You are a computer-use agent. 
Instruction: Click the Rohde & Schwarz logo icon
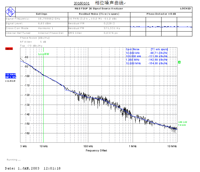10,11
